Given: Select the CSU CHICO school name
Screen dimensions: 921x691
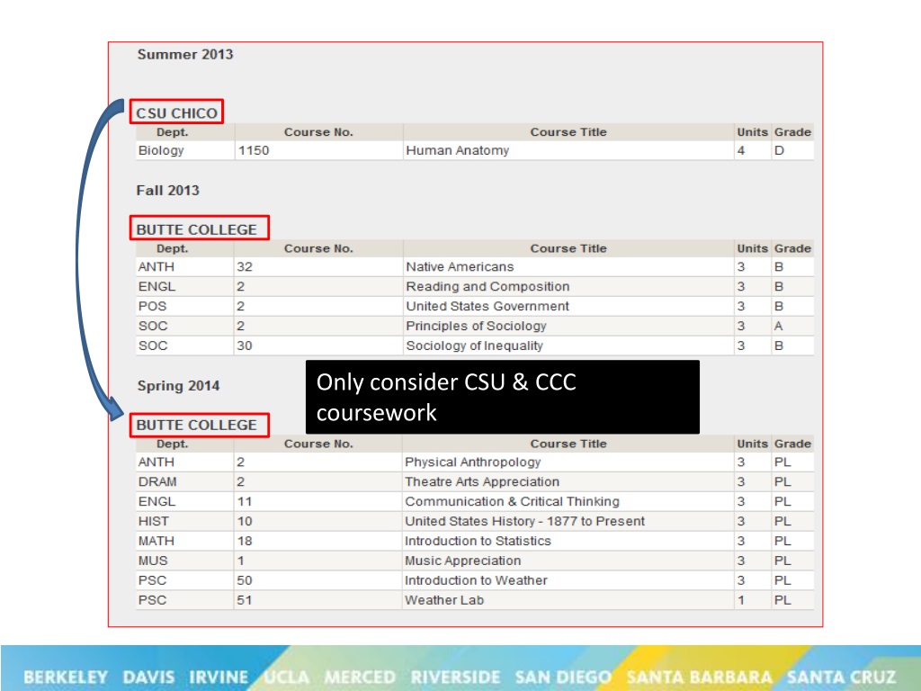Looking at the screenshot, I should 176,112.
